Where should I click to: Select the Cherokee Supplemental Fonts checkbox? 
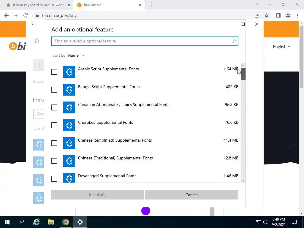coord(54,126)
